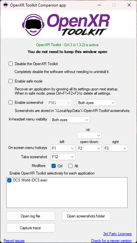
Task: Enable safe mode checkbox
Action: point(10,81)
